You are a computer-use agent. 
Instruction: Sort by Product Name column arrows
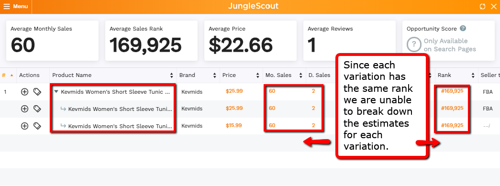[172, 76]
